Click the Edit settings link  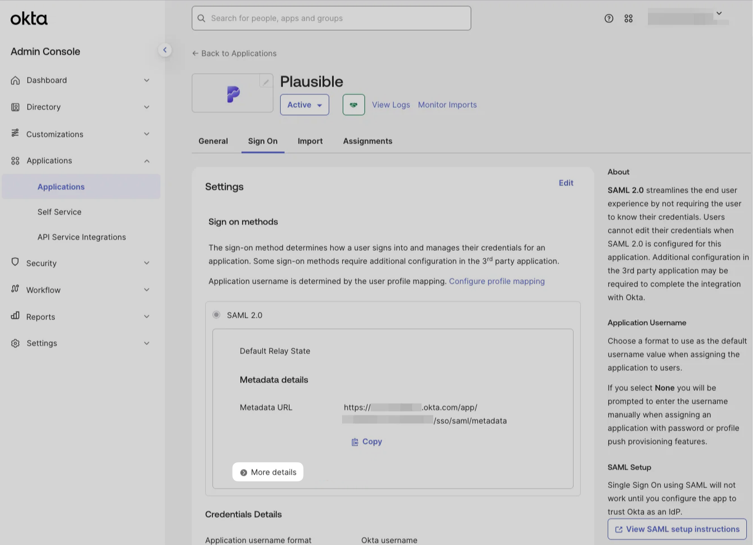(566, 183)
